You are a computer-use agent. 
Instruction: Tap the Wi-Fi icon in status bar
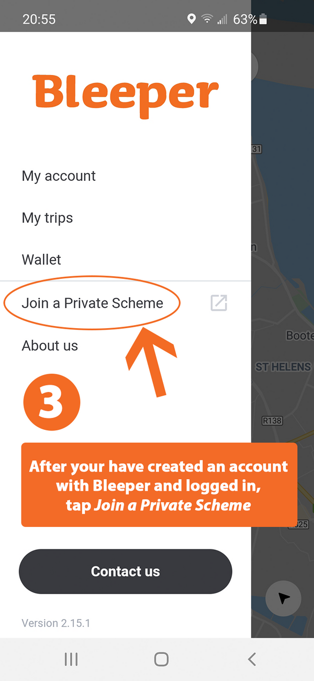pos(207,19)
